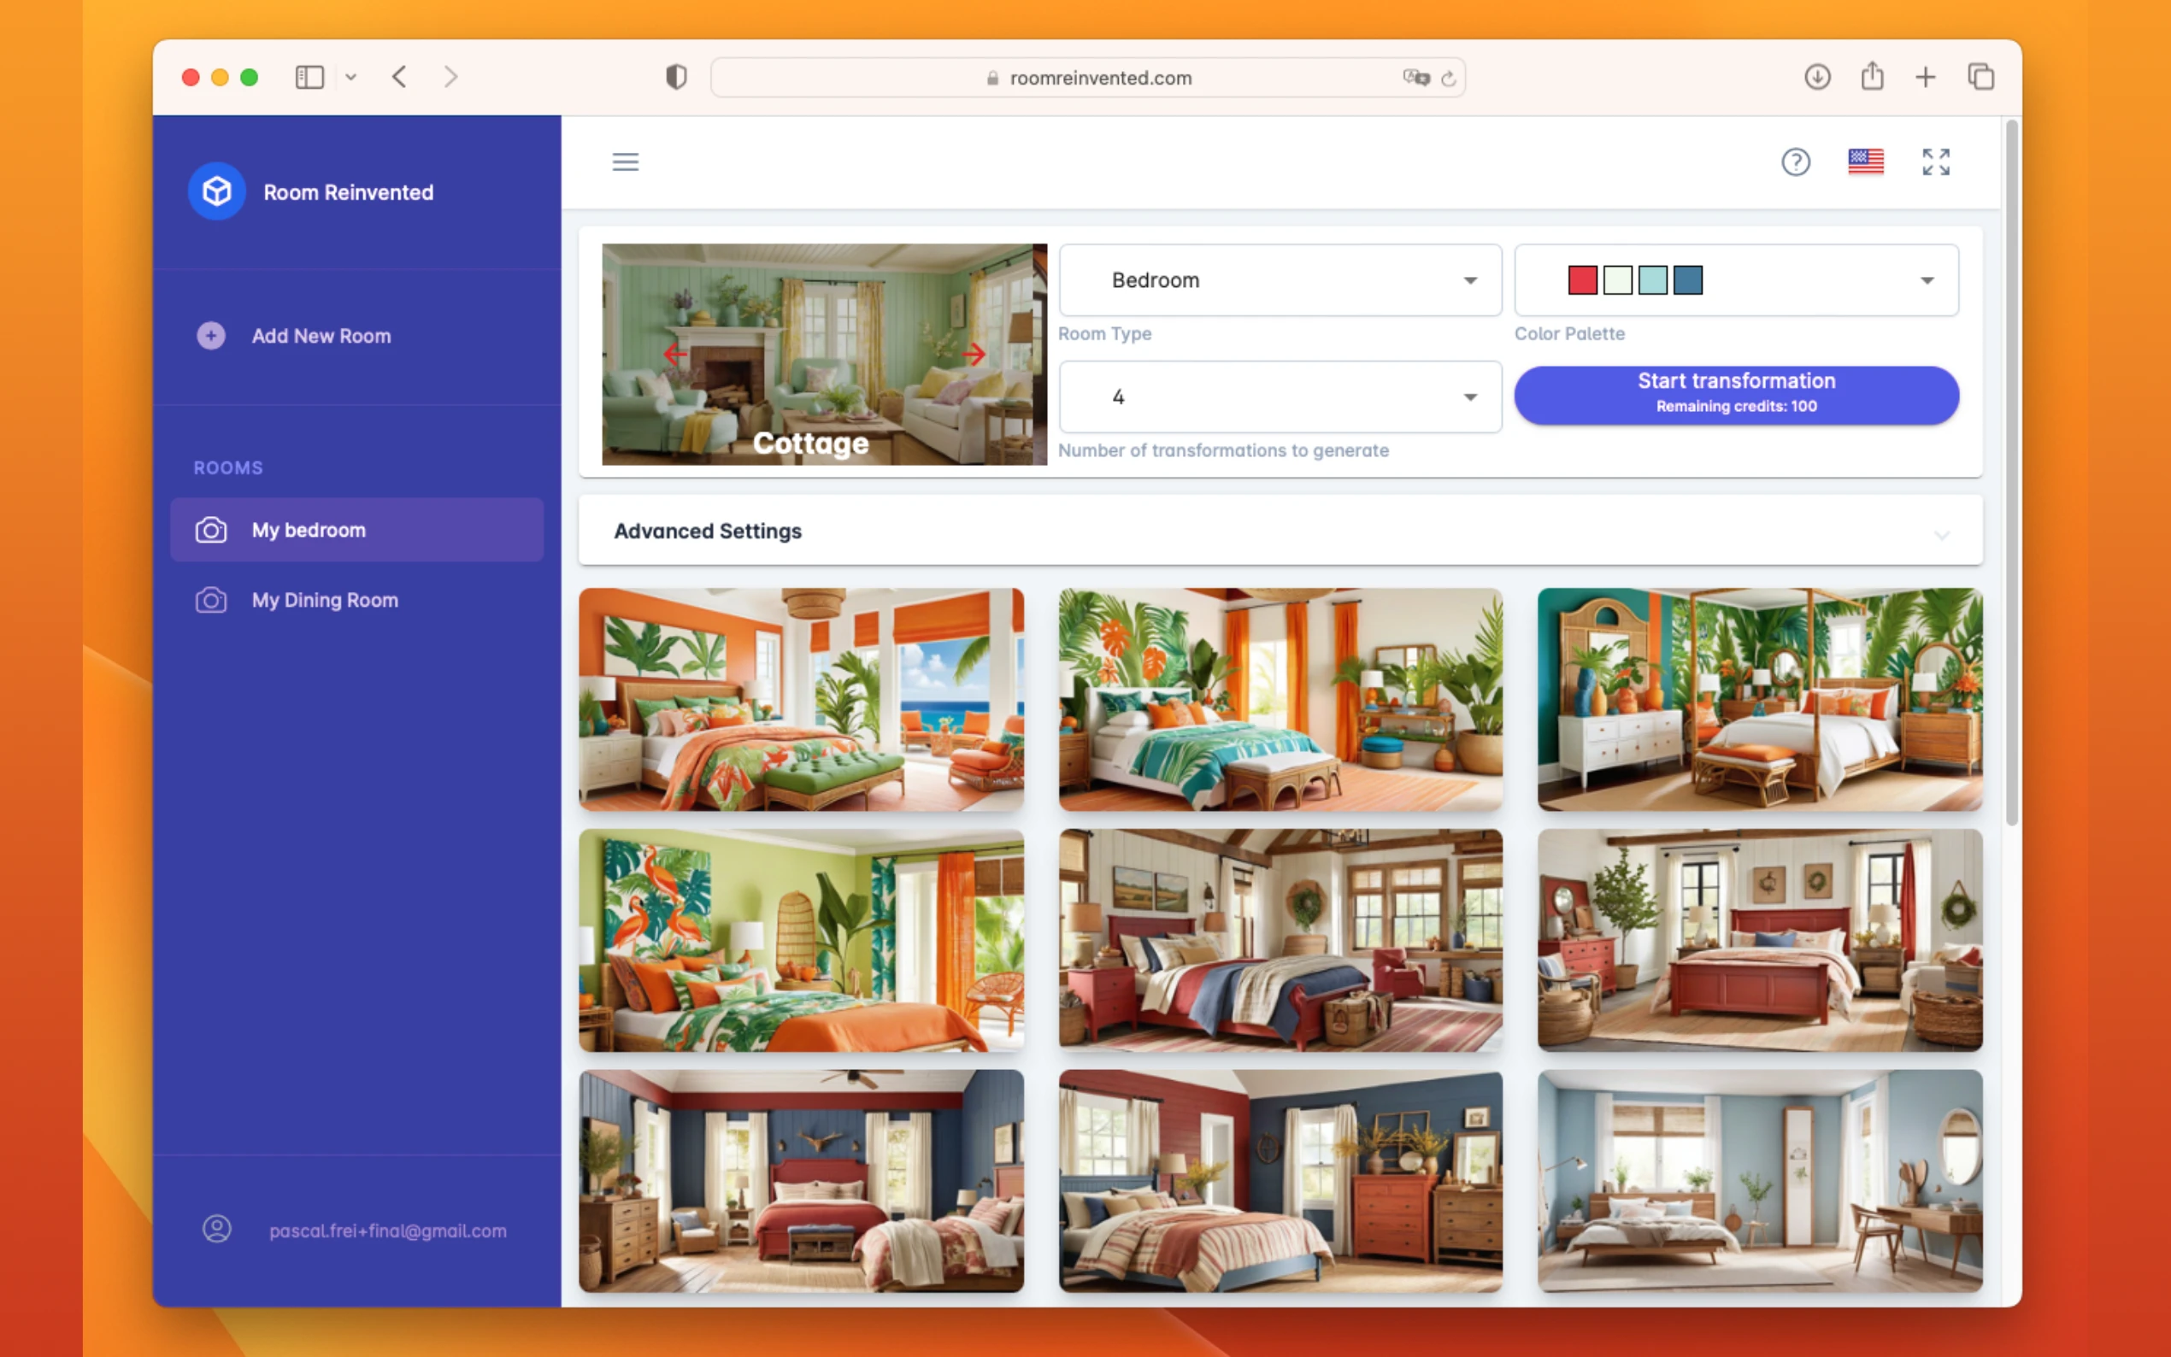Click the red color swatch in palette
The width and height of the screenshot is (2171, 1357).
coord(1581,280)
